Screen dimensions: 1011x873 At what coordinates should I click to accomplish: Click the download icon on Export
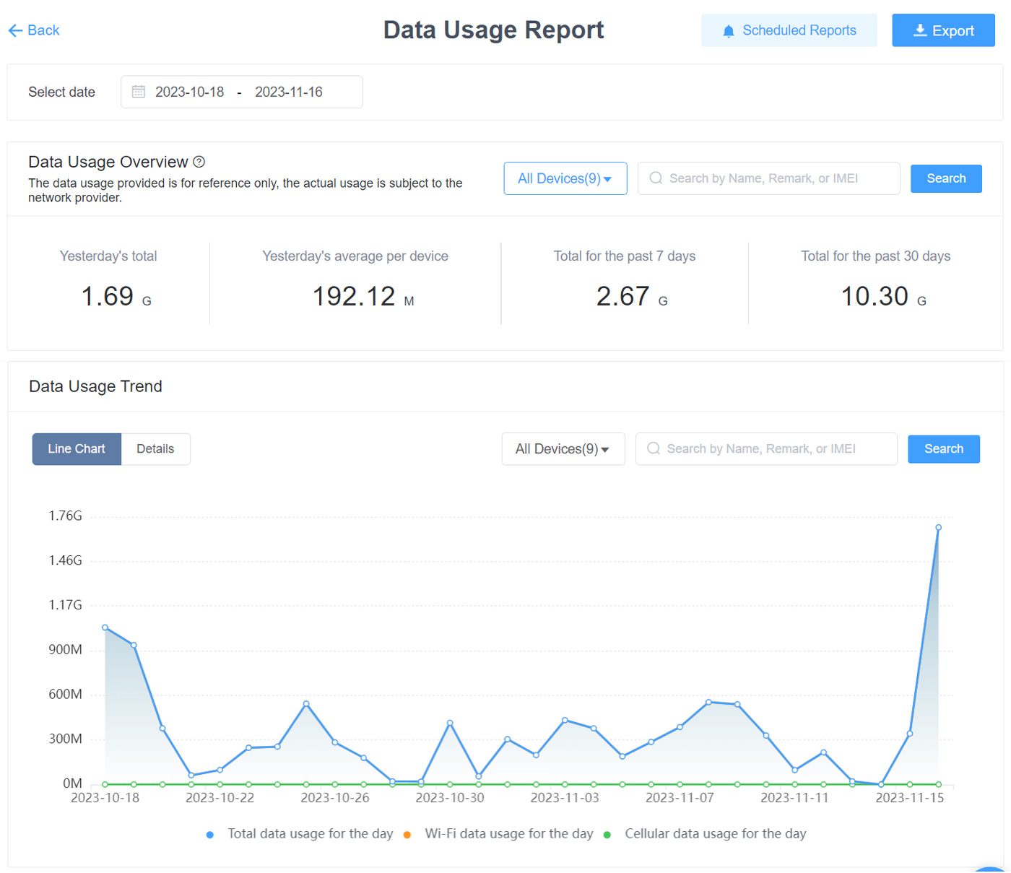coord(920,30)
